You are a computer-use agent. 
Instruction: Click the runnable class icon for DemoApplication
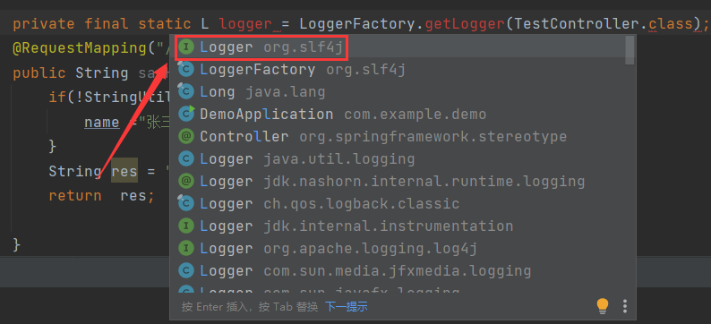click(186, 114)
